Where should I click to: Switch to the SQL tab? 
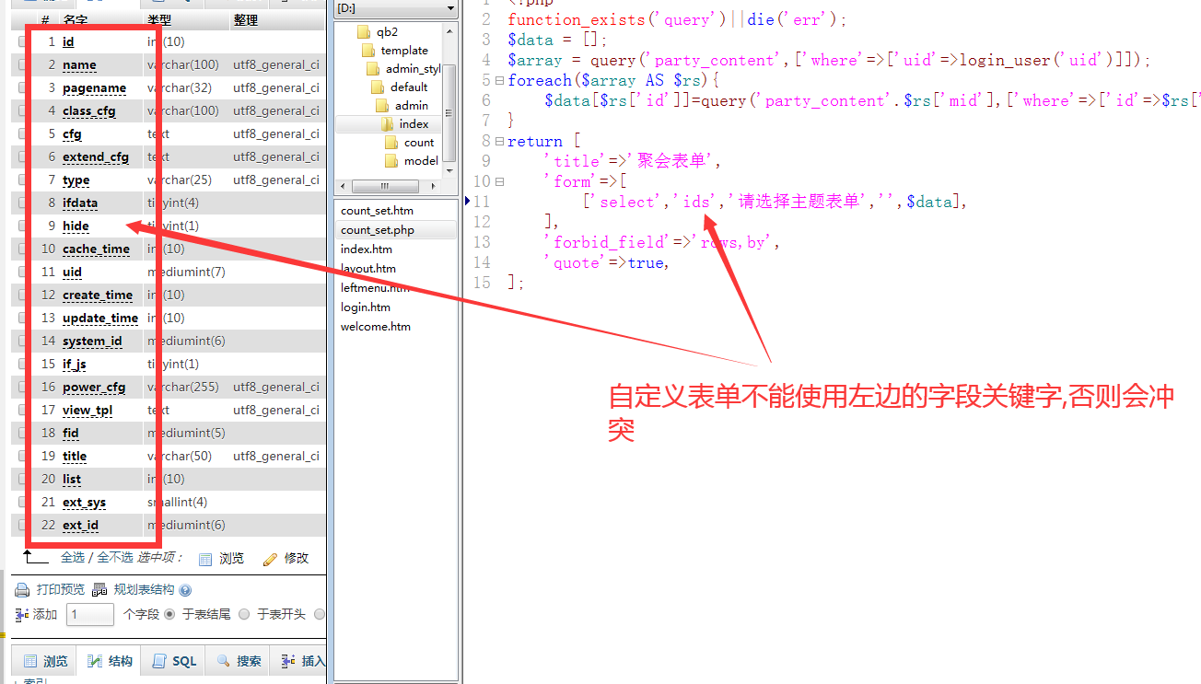tap(175, 661)
